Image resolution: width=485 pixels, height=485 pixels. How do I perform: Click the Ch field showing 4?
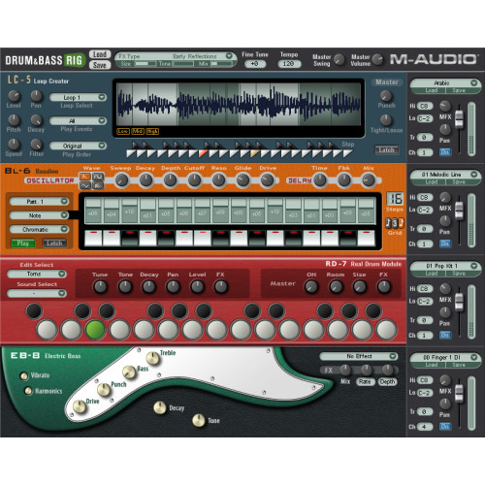pyautogui.click(x=425, y=427)
